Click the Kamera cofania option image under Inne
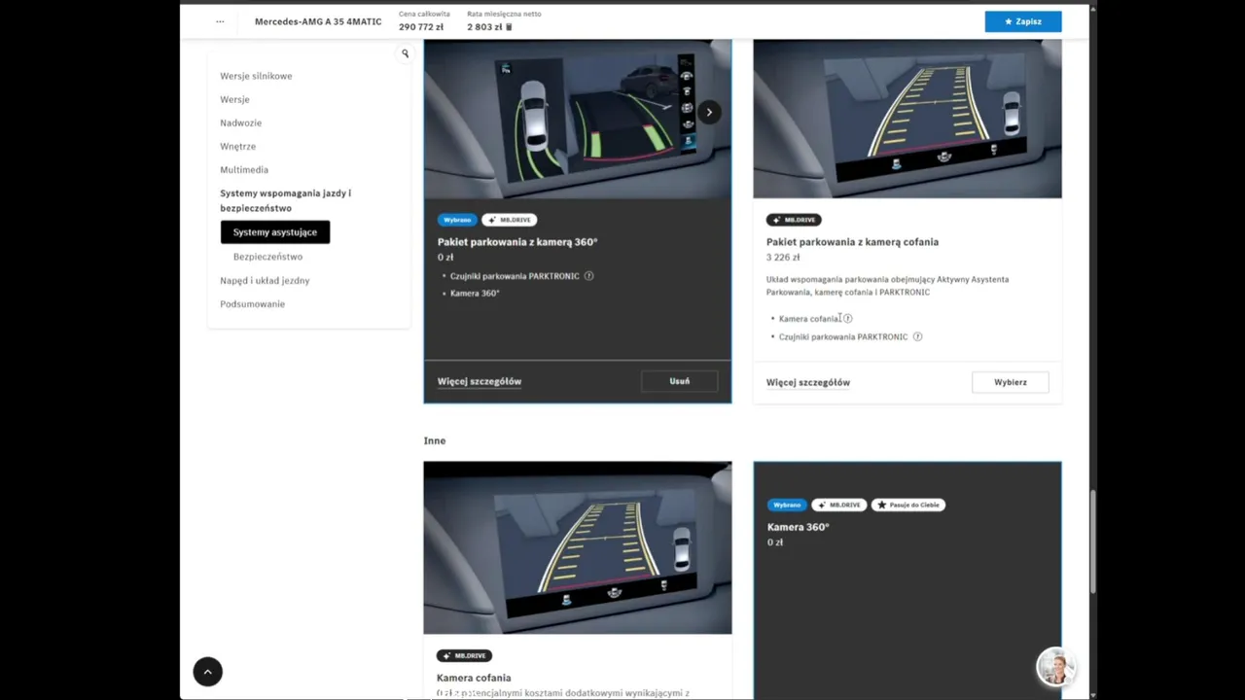Image resolution: width=1245 pixels, height=700 pixels. point(578,547)
